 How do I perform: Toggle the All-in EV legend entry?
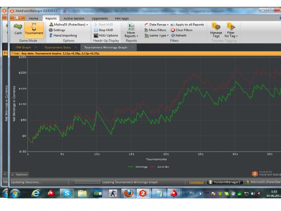[159, 167]
